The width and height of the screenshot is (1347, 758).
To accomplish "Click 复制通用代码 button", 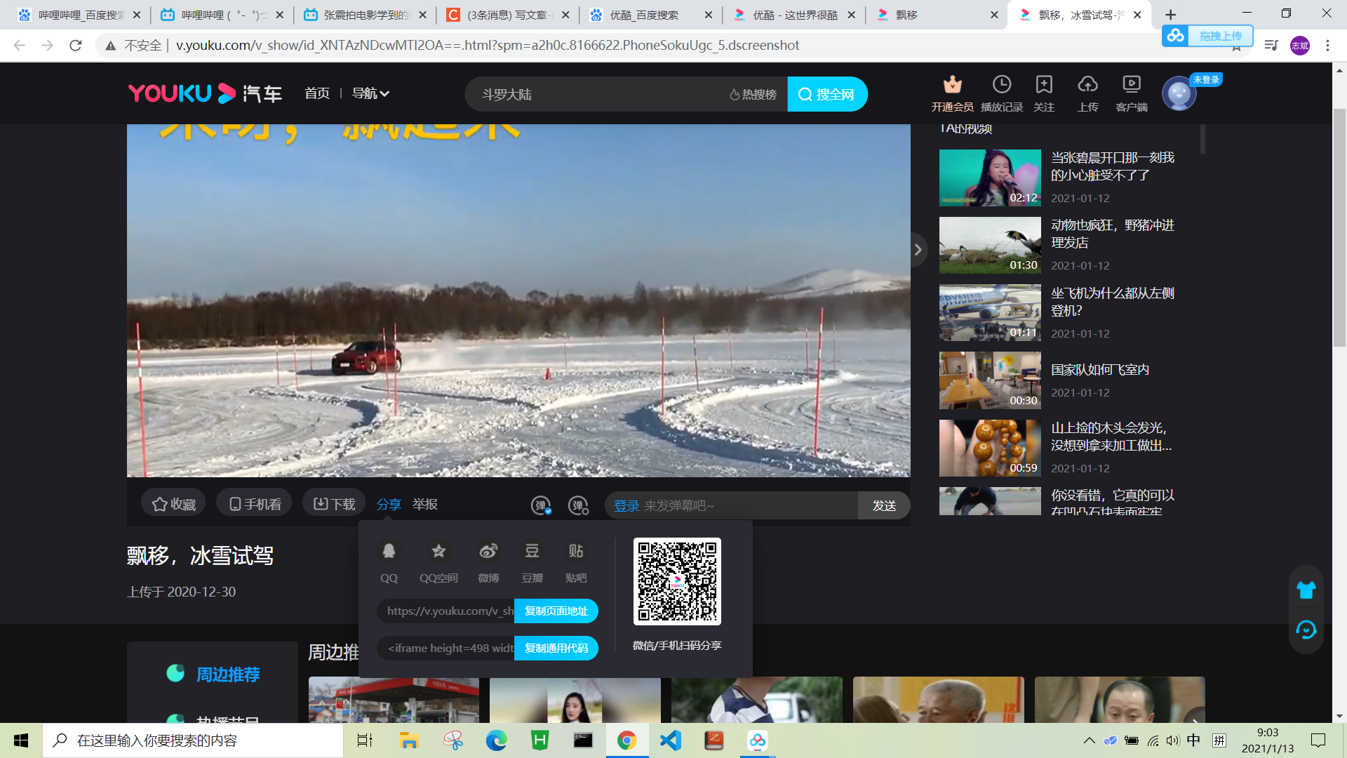I will 556,648.
